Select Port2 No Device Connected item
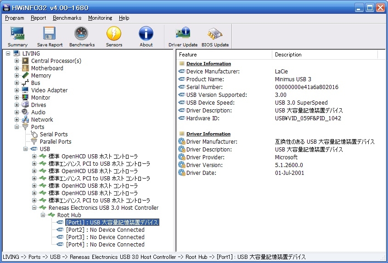Viewport: 388px width, 263px height. (105, 230)
